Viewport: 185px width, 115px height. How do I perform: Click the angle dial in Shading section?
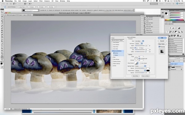[136, 58]
